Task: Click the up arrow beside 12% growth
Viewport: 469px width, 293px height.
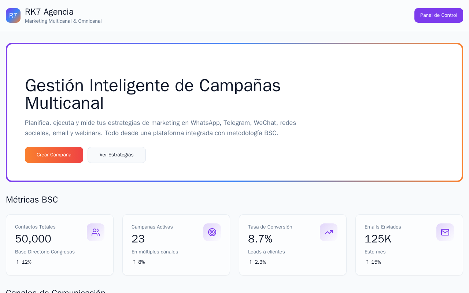Action: tap(17, 262)
